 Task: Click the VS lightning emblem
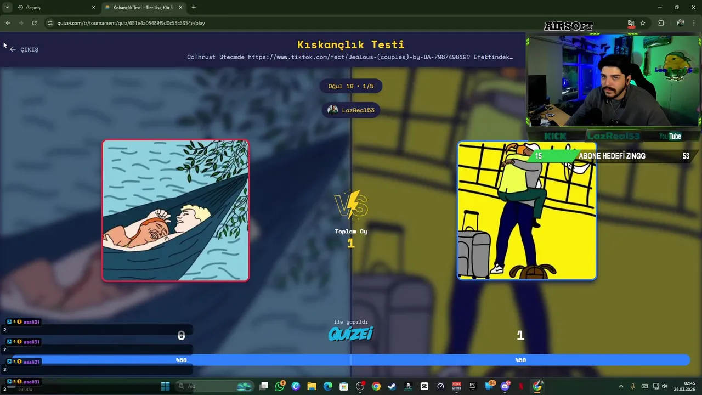tap(351, 205)
